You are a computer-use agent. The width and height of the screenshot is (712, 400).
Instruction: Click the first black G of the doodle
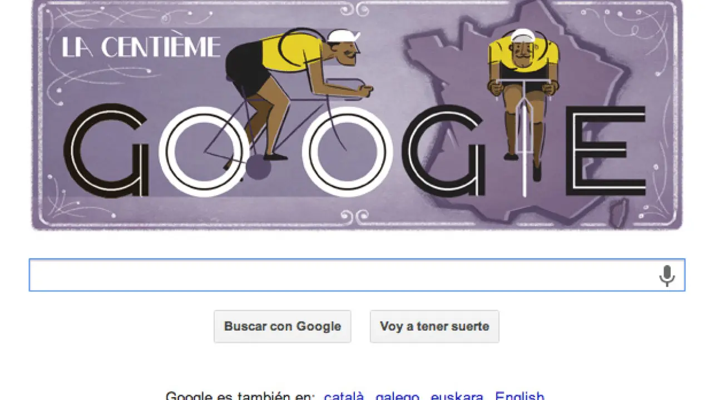[106, 151]
